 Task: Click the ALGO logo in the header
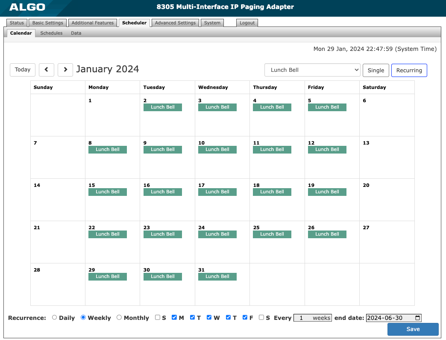pyautogui.click(x=24, y=7)
